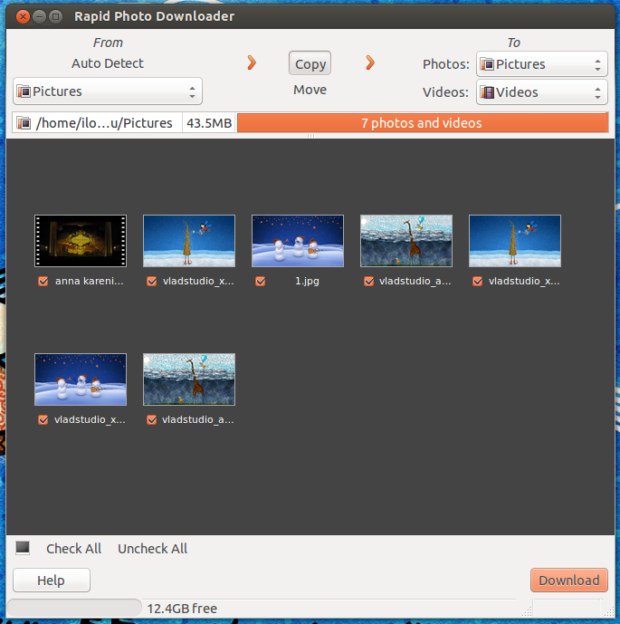Click the film folder icon in the Videos dropdown
Viewport: 620px width, 624px height.
(487, 92)
